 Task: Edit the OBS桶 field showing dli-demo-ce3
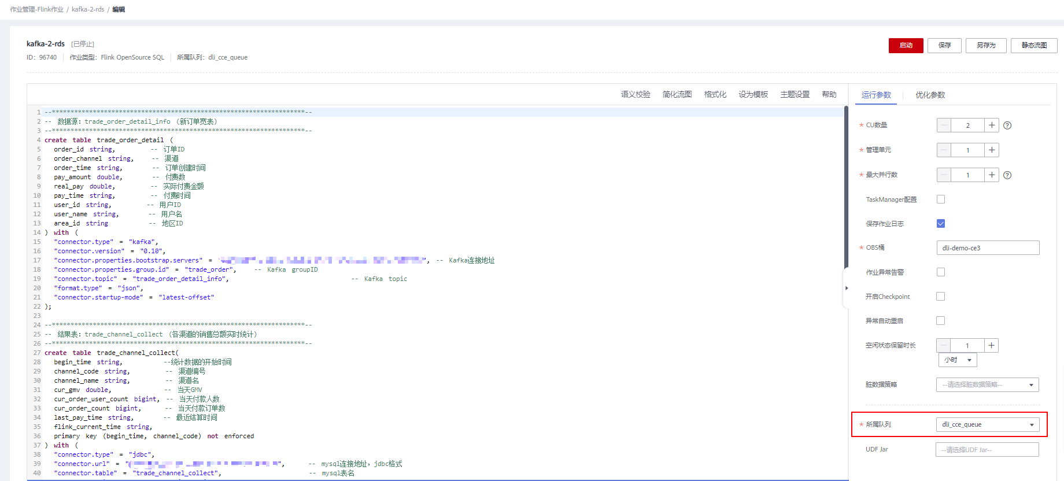[988, 248]
